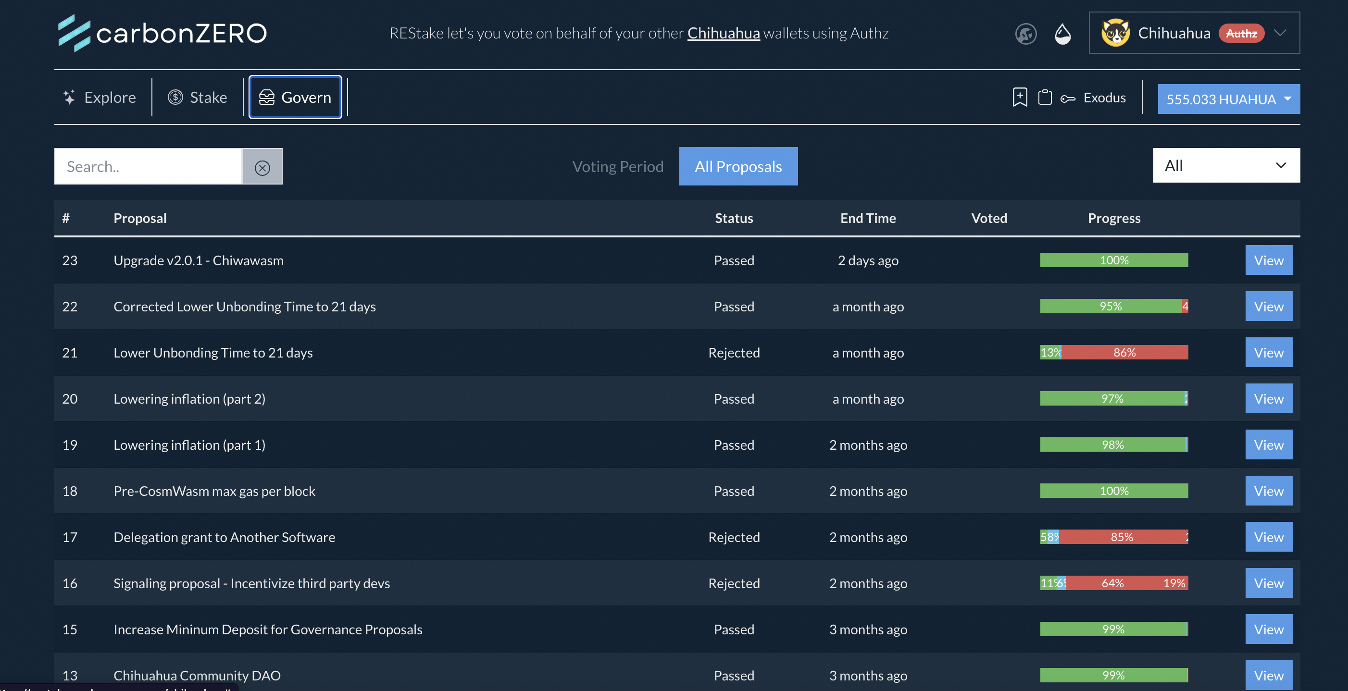Click the End Time column header
The image size is (1348, 691).
click(x=868, y=218)
